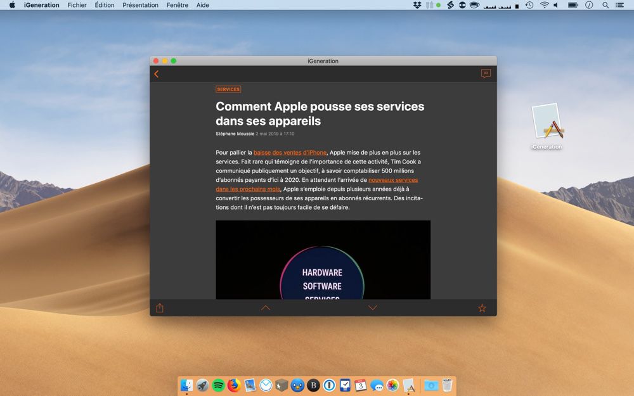Open the Fichier menu
This screenshot has width=634, height=396.
pos(77,5)
